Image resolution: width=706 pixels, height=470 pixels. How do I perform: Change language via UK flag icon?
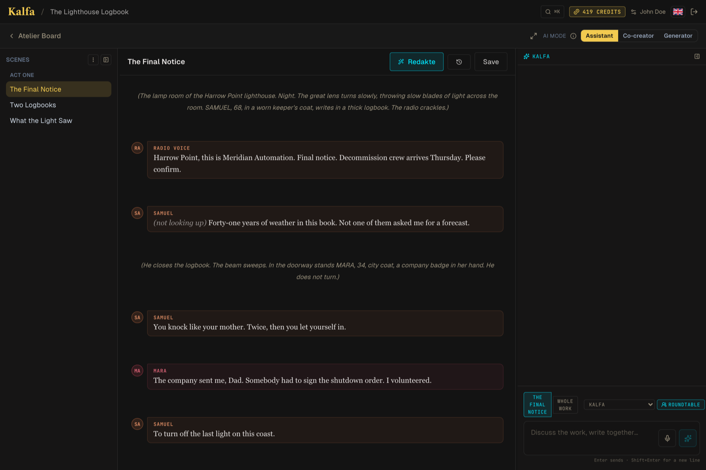(x=678, y=12)
